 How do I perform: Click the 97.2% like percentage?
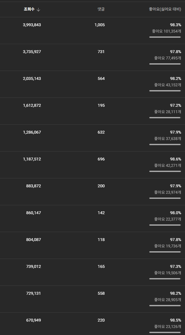[x=176, y=105]
